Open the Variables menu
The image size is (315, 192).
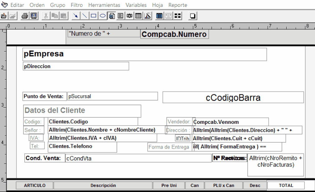tap(136, 5)
